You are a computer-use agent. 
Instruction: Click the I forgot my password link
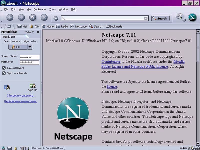(21, 95)
